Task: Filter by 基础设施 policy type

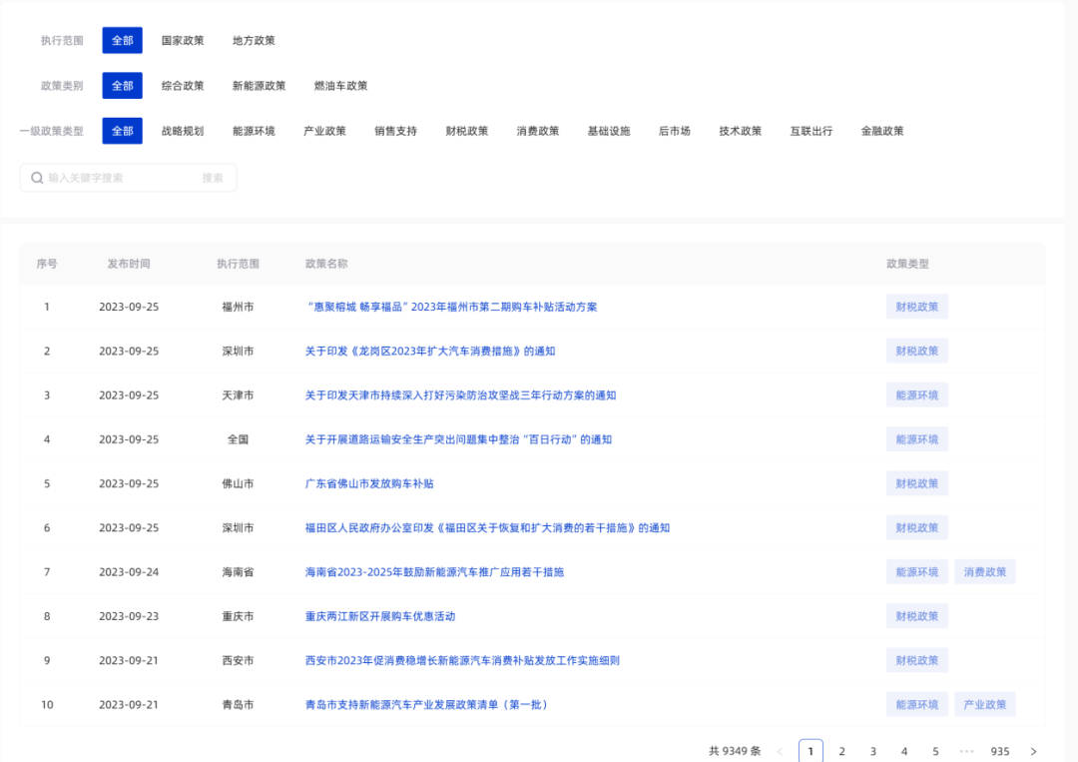Action: [x=609, y=131]
